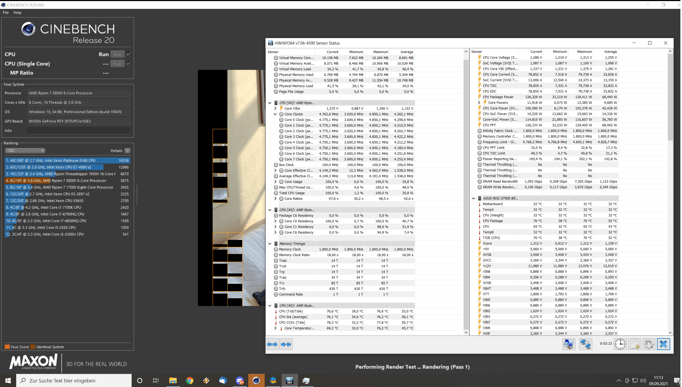
Task: Open the monitor graph app in taskbar
Action: 306,380
